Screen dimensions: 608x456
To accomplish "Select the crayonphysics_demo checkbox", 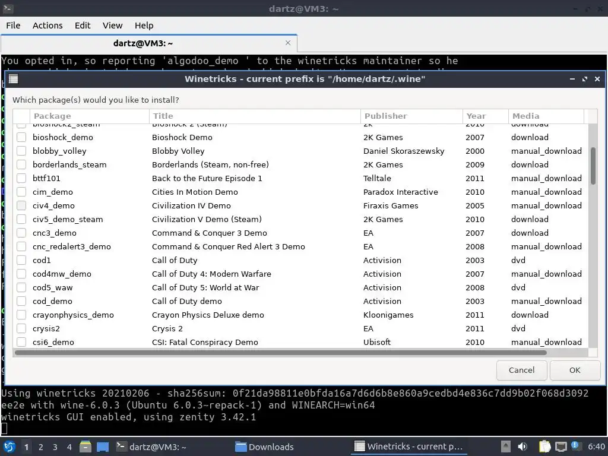I will point(21,315).
